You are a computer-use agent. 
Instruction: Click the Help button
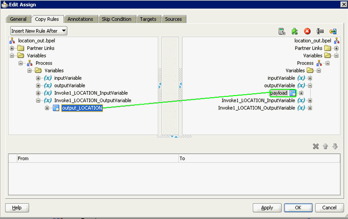pos(17,208)
